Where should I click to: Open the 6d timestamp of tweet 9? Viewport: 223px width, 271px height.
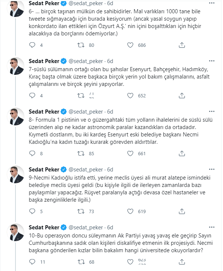[x=110, y=169]
